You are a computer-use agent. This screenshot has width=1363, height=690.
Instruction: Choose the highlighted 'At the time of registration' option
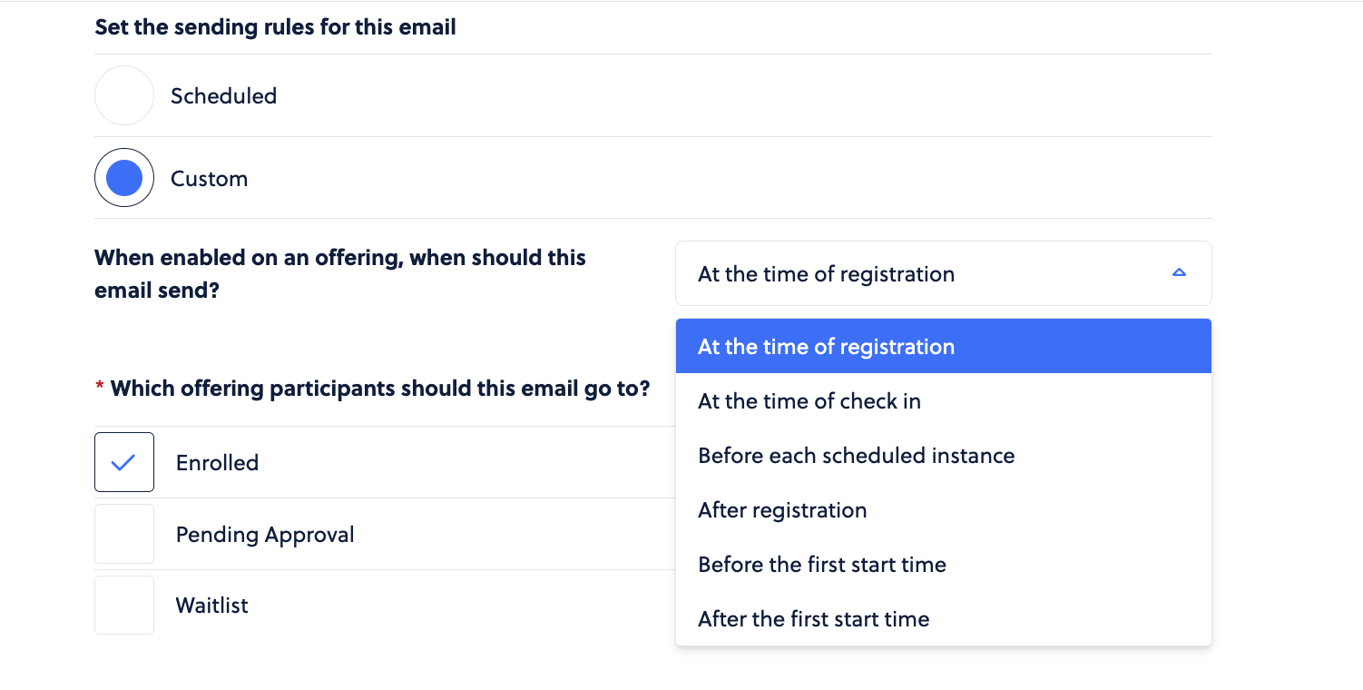pos(944,346)
